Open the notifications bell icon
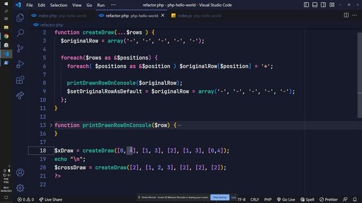The image size is (362, 203). pos(355,200)
